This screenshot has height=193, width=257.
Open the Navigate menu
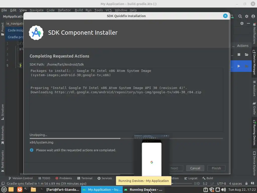(x=37, y=10)
